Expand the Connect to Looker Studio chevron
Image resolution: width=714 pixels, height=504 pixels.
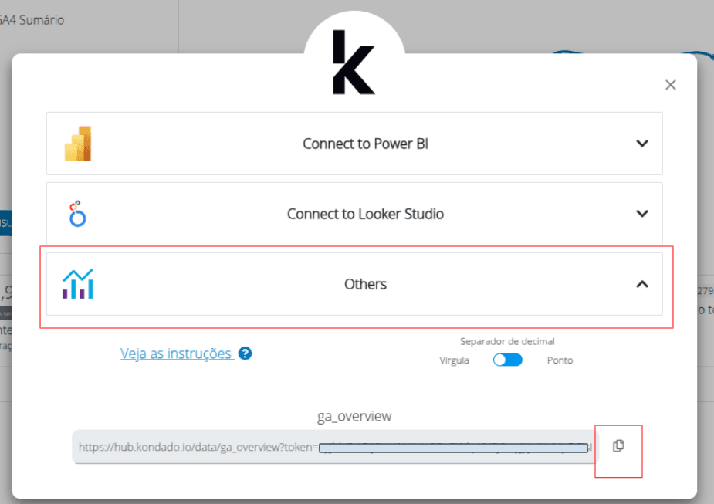click(641, 214)
